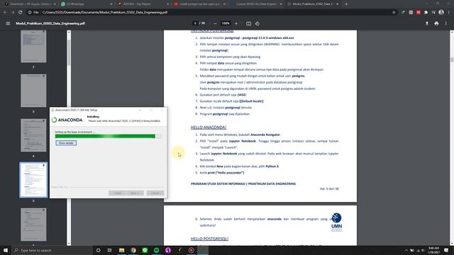This screenshot has width=454, height=255.
Task: Click the installer progress bar
Action: pos(109,136)
